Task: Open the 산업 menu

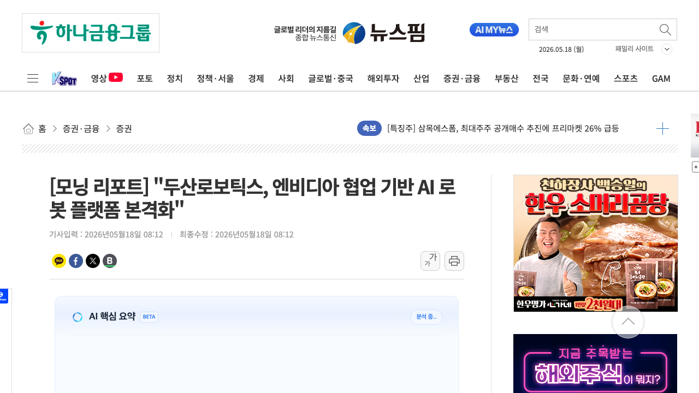Action: pyautogui.click(x=422, y=79)
